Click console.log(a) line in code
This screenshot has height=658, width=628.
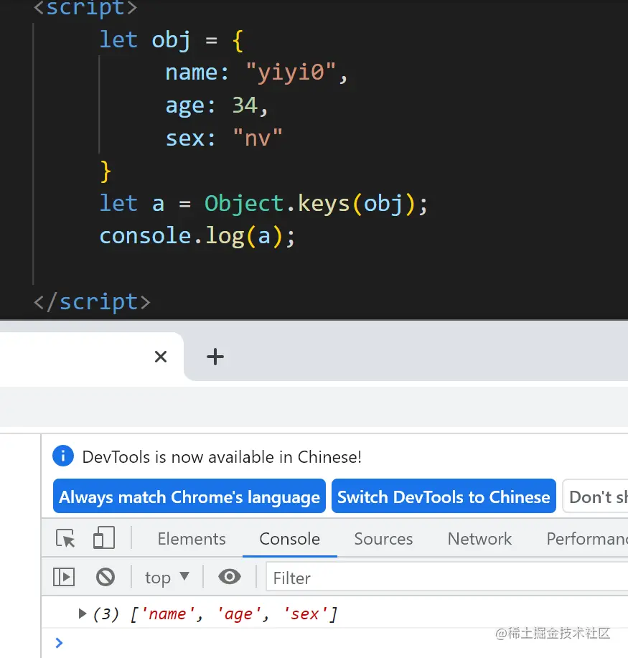[197, 236]
